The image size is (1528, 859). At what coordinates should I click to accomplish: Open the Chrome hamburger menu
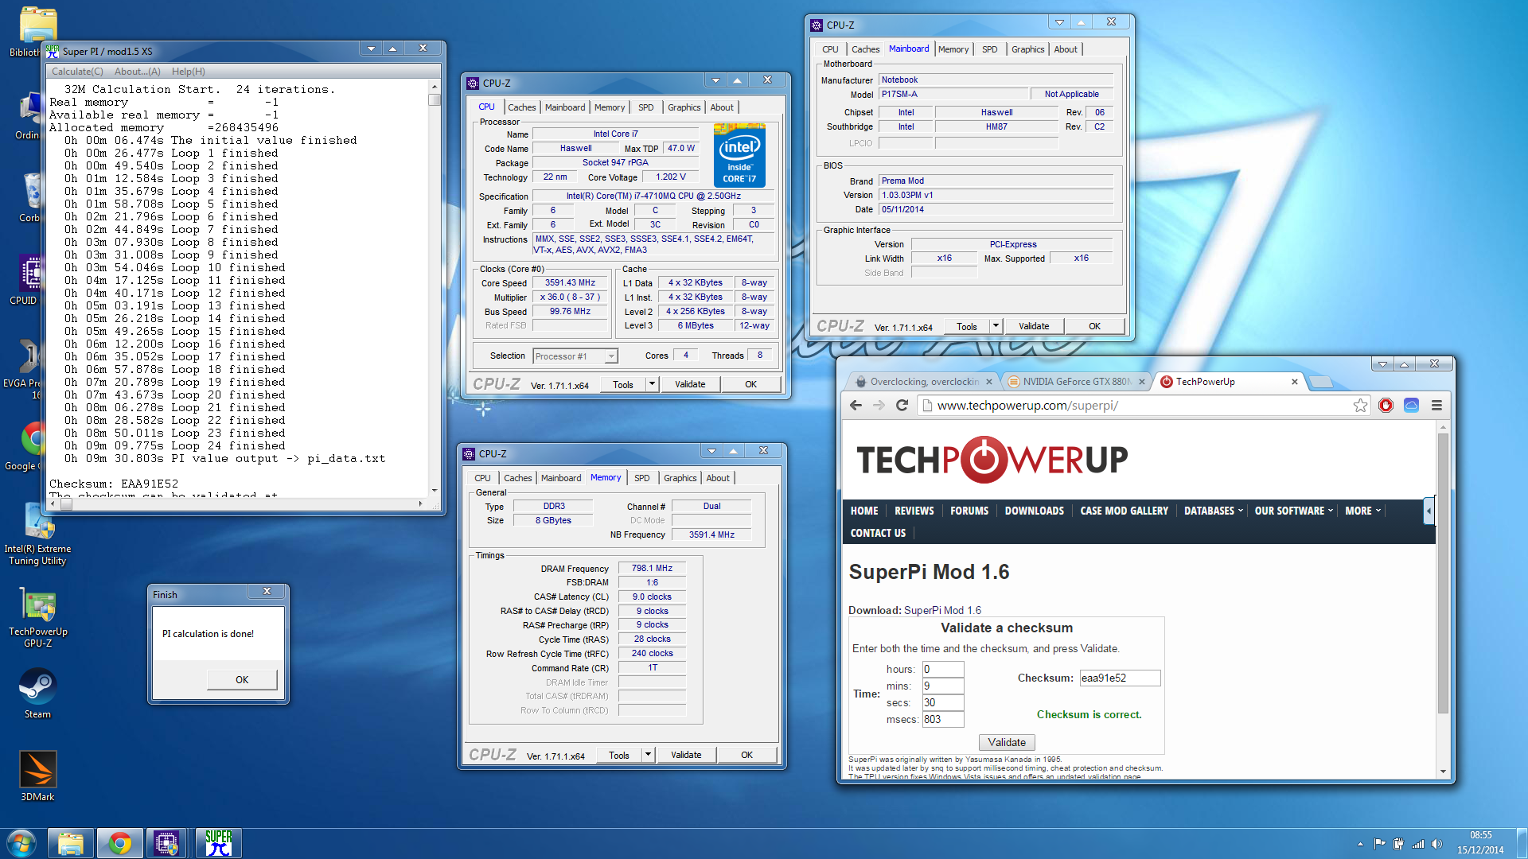(1436, 406)
